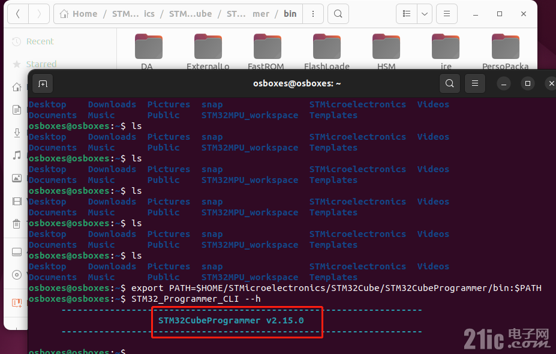Open the Files main hamburger menu
The width and height of the screenshot is (556, 354).
point(447,14)
